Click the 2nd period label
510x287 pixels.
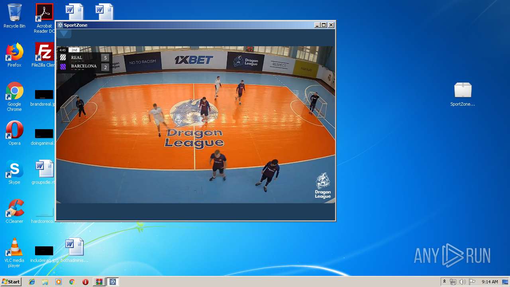point(74,50)
